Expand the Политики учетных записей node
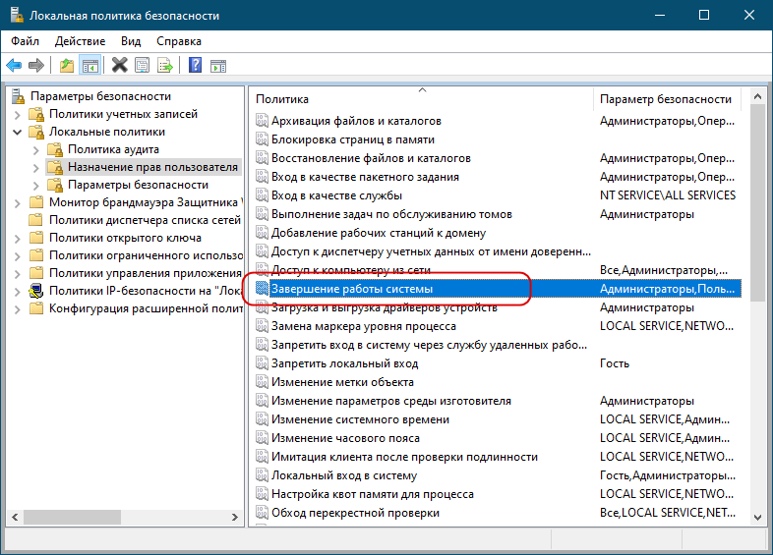Image resolution: width=773 pixels, height=555 pixels. point(18,115)
